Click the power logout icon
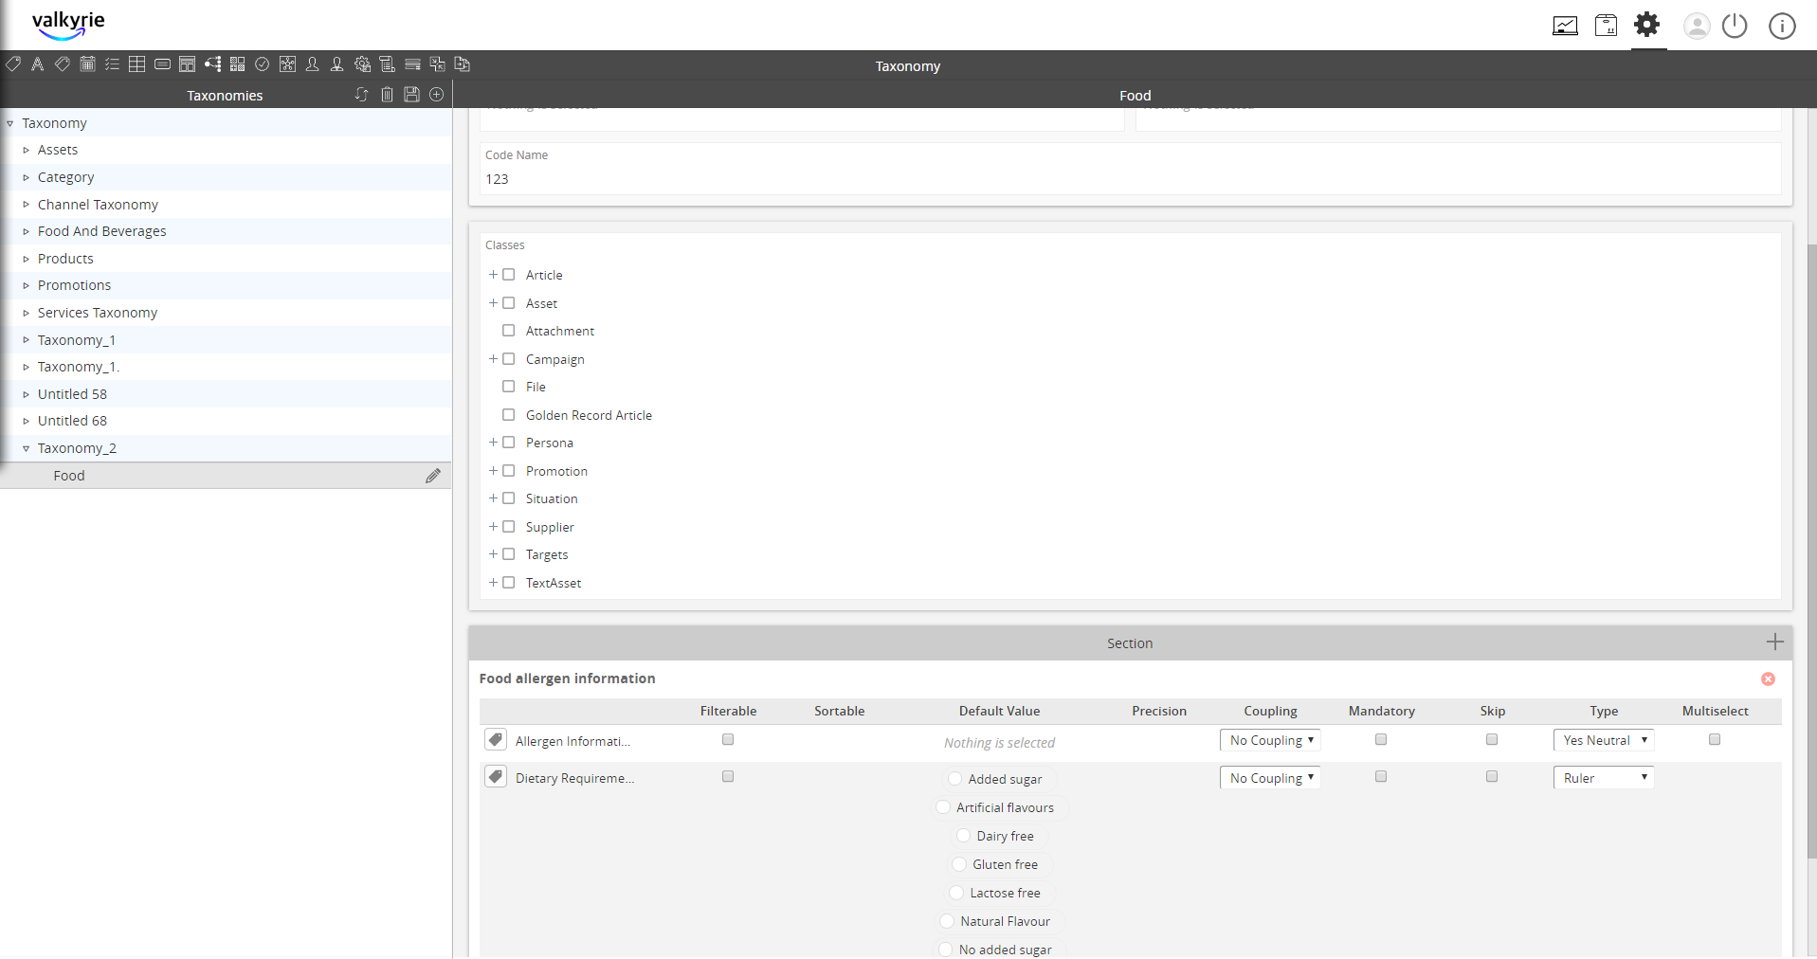 pyautogui.click(x=1735, y=26)
